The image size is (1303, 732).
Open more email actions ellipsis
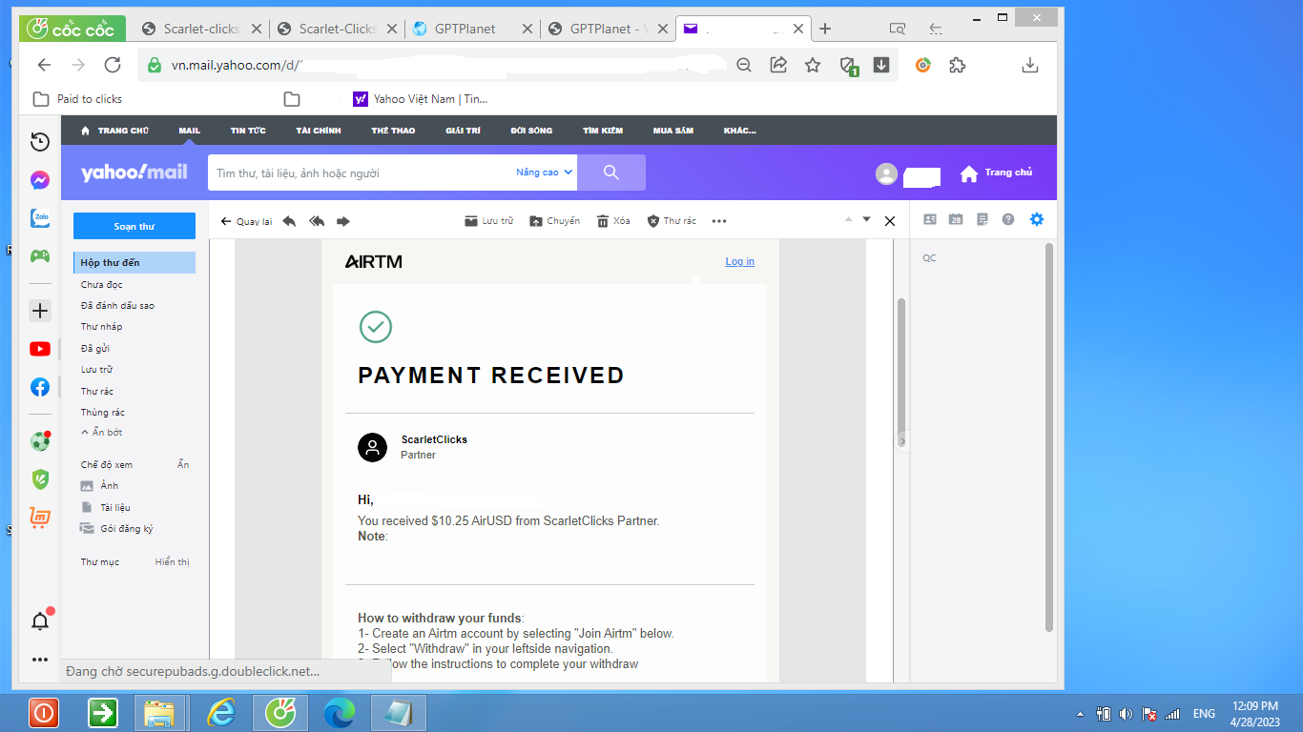(x=719, y=221)
